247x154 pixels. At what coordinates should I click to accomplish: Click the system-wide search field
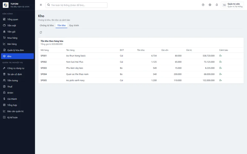coord(76,5)
